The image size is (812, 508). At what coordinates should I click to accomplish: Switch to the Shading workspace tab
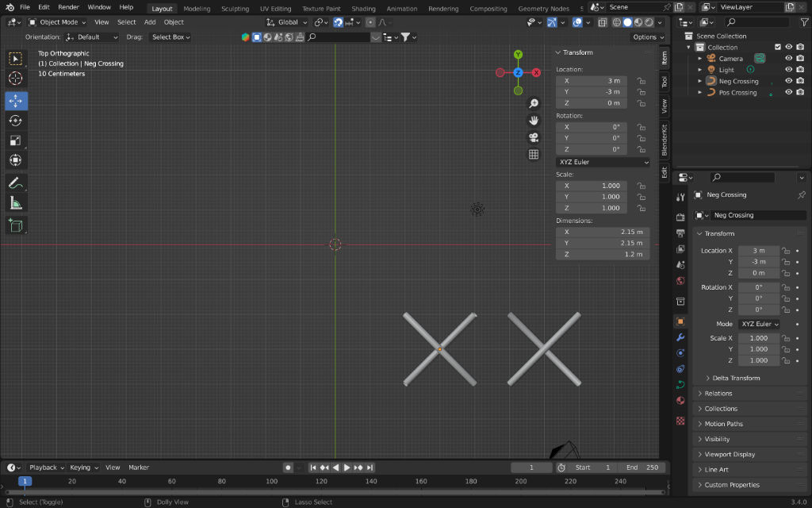tap(363, 9)
